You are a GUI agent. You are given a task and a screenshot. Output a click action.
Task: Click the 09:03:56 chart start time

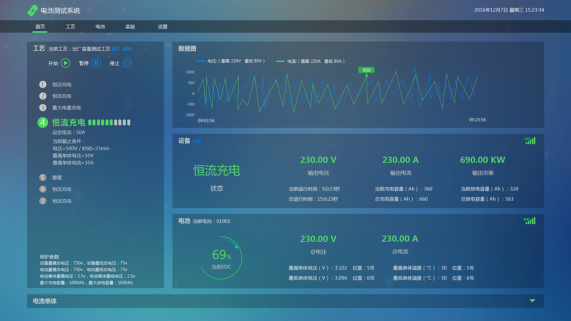click(206, 120)
